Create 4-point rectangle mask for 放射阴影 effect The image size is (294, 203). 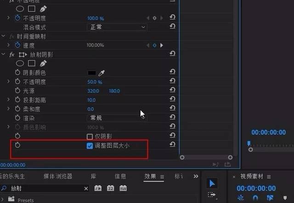coord(32,63)
